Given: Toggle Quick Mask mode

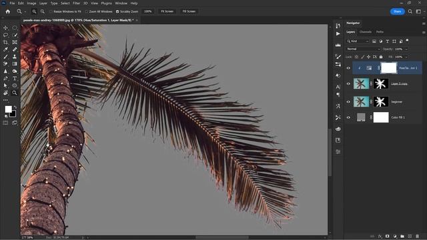Looking at the screenshot, I should pos(5,123).
